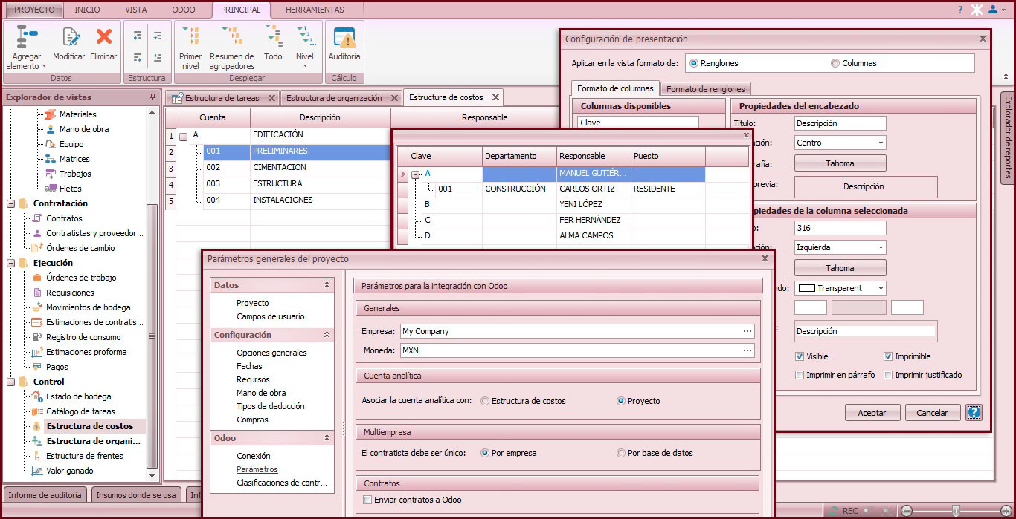Screen dimensions: 1016x519
Task: Choose Proyecto for cuenta analítica
Action: (x=621, y=401)
